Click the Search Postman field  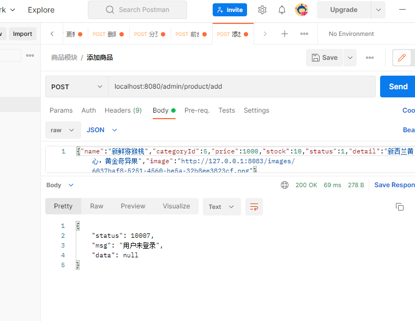137,10
